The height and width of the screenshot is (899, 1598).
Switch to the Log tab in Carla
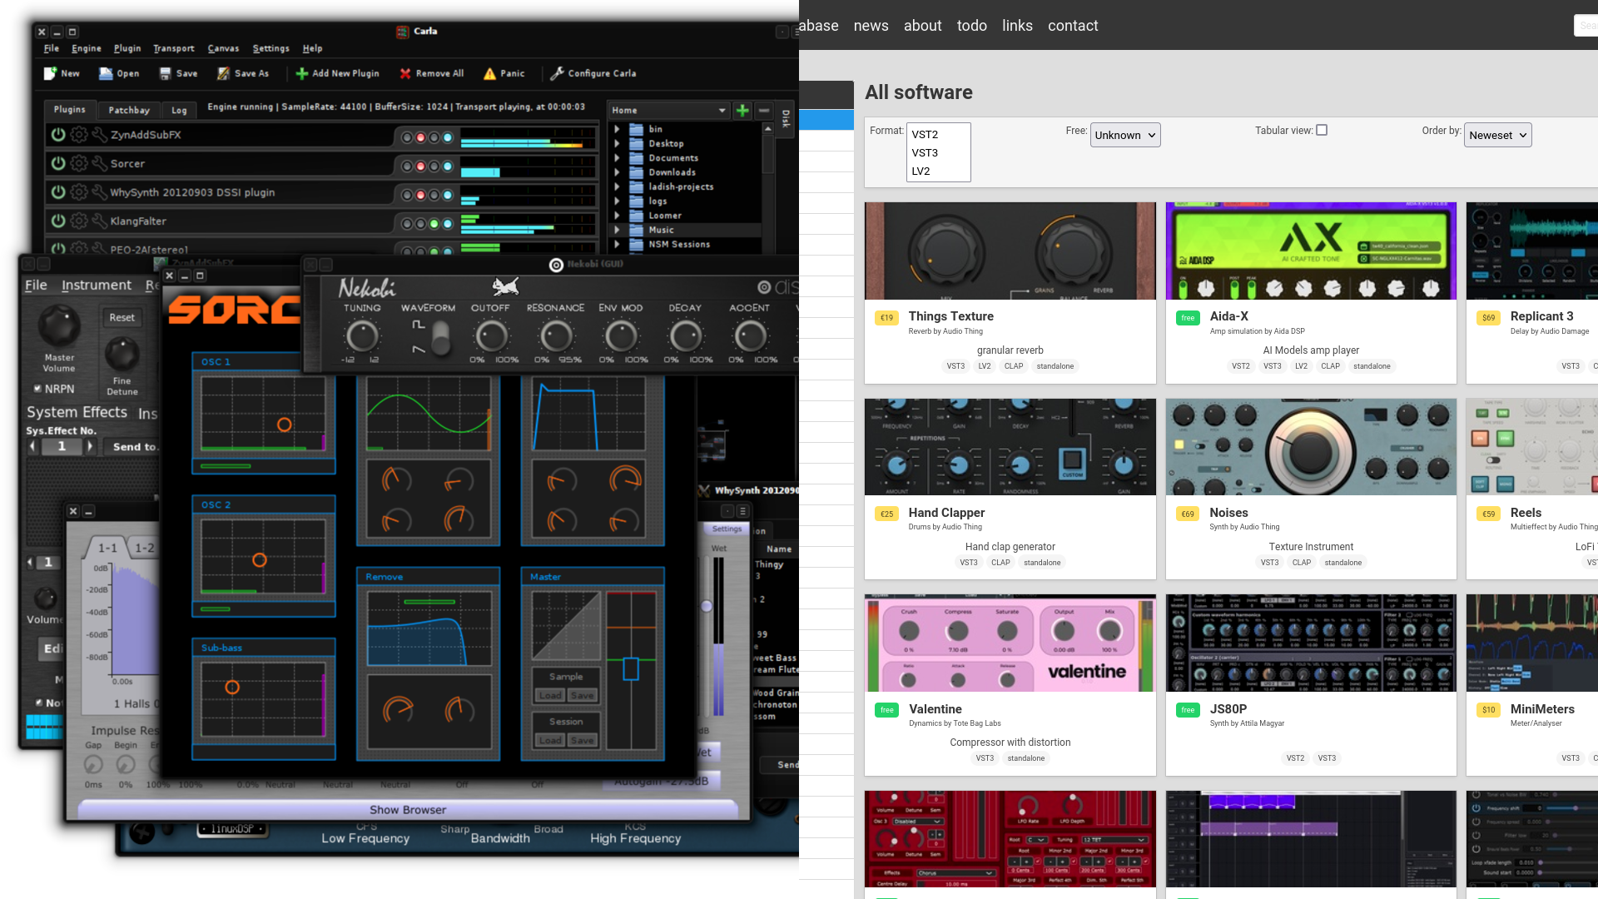(179, 110)
